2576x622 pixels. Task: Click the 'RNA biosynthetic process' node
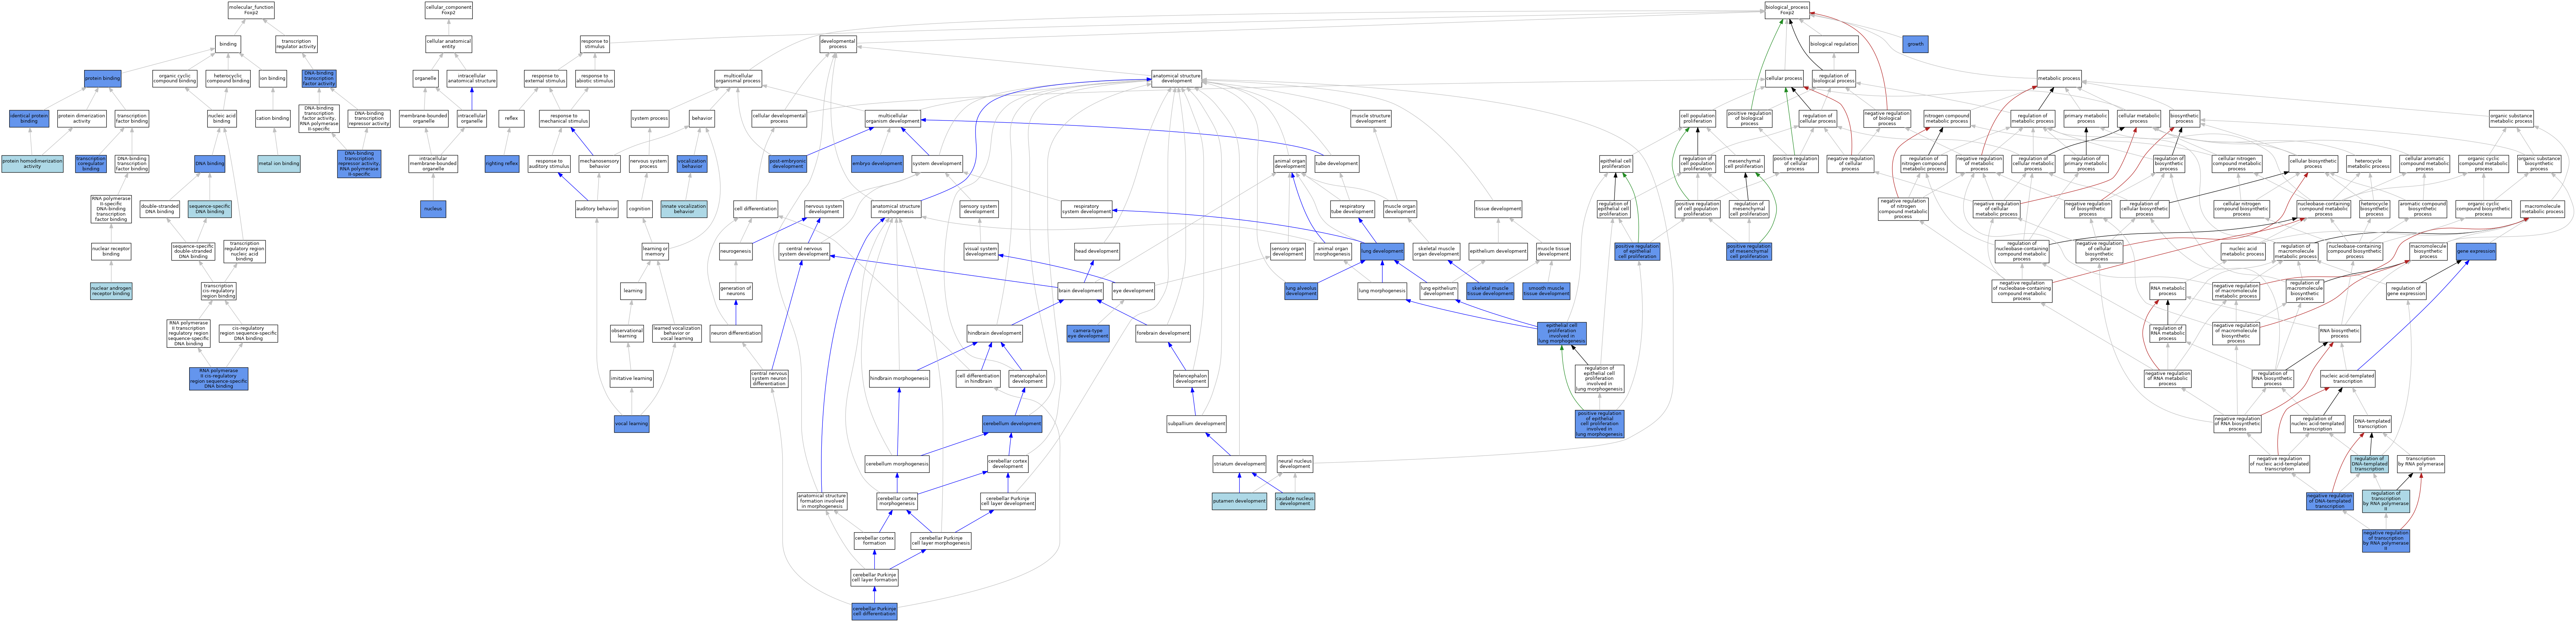(x=2340, y=333)
